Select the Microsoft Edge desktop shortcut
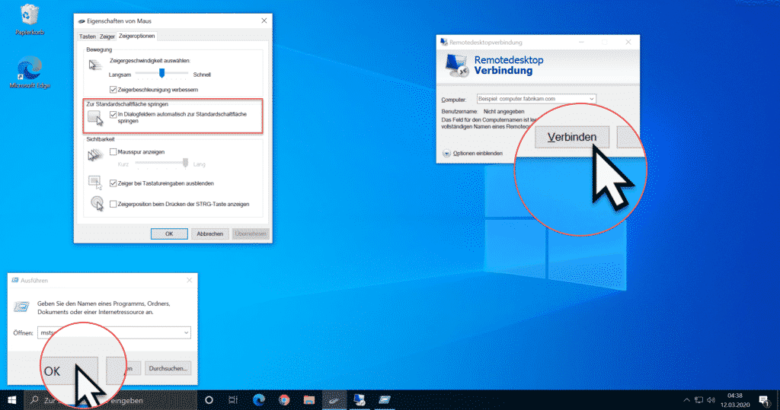Image resolution: width=780 pixels, height=410 pixels. coord(30,73)
